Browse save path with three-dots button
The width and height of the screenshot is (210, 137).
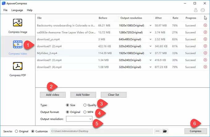(x=157, y=131)
